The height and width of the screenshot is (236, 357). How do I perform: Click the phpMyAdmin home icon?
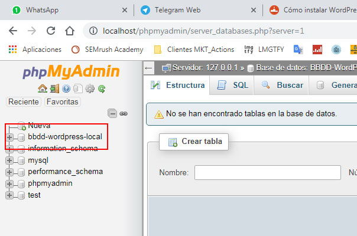pos(43,88)
